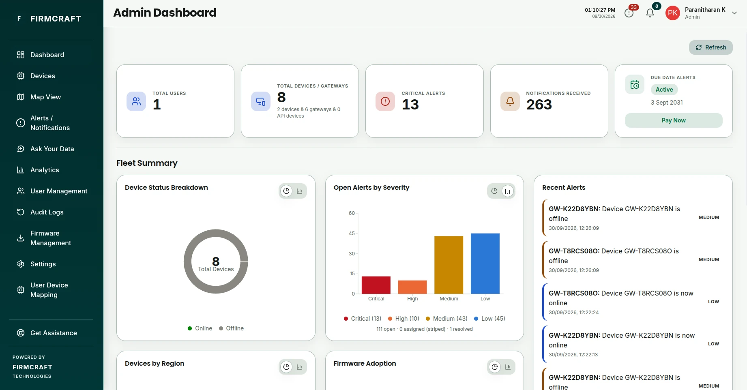Image resolution: width=747 pixels, height=390 pixels.
Task: Switch Open Alerts by Severity to pie view
Action: [494, 191]
